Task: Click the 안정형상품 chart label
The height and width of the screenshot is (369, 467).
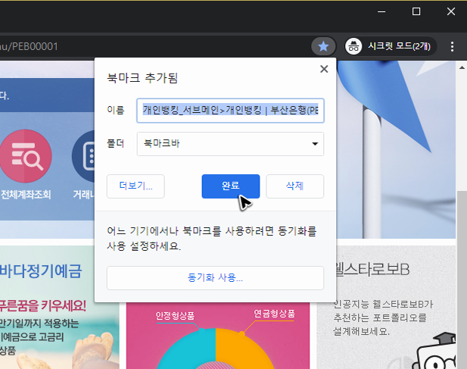Action: (175, 316)
